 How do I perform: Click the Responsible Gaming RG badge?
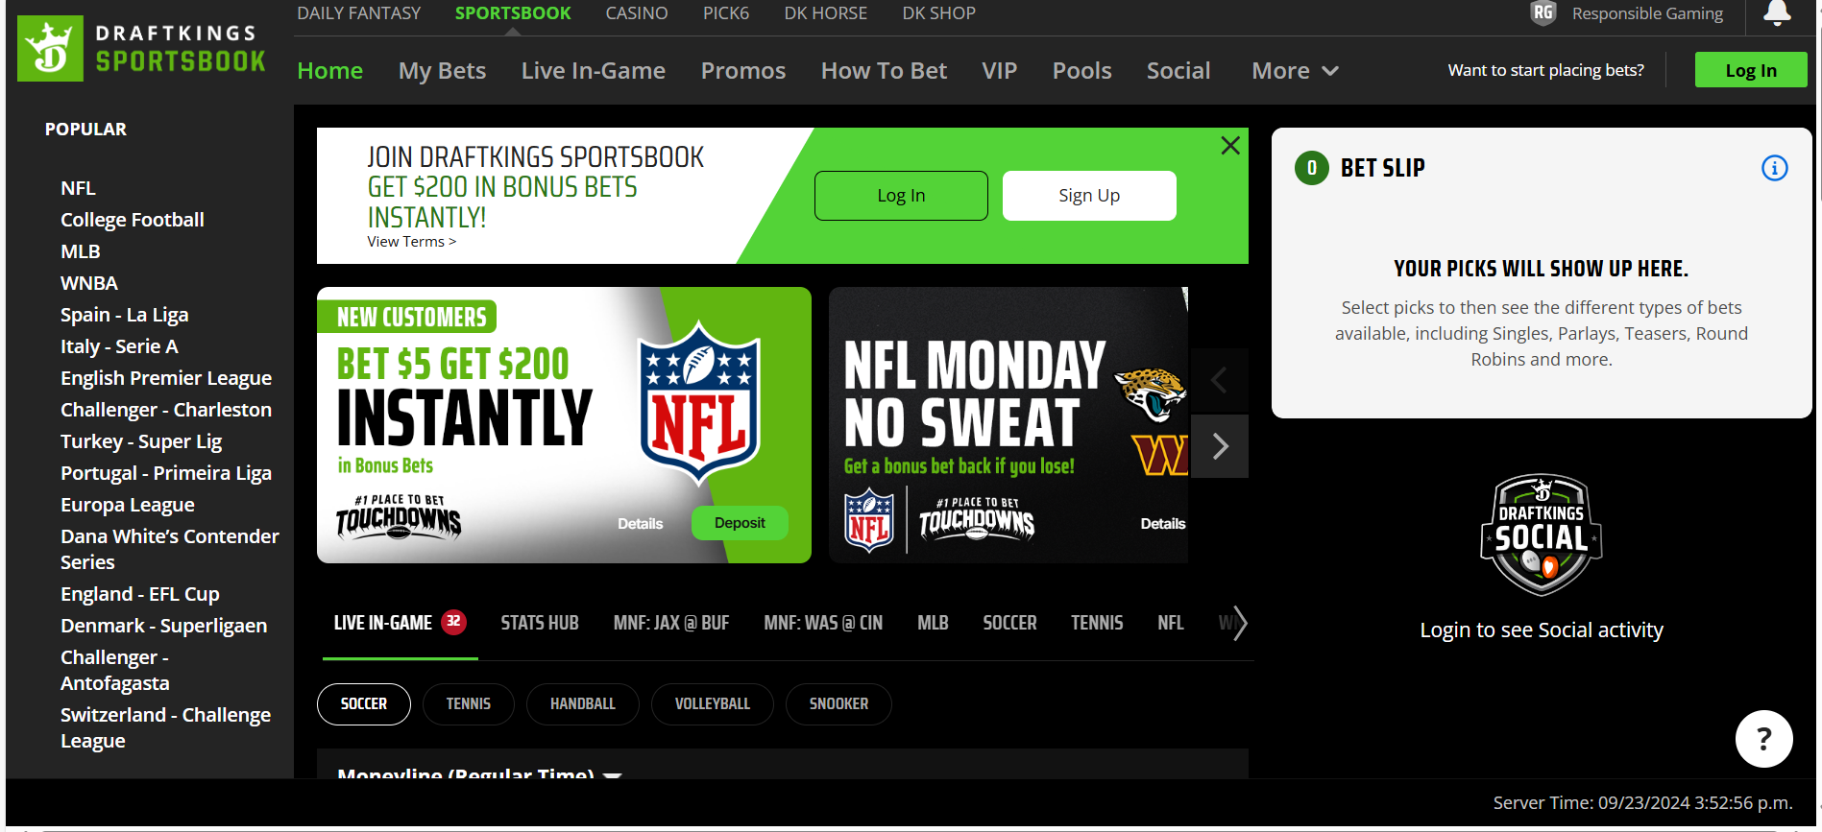point(1543,13)
